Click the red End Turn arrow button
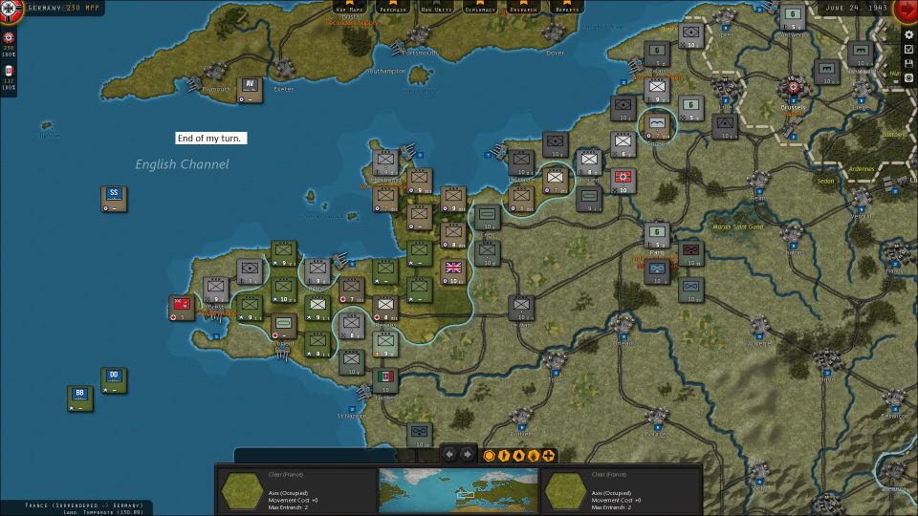Viewport: 918px width, 516px height. point(907,10)
